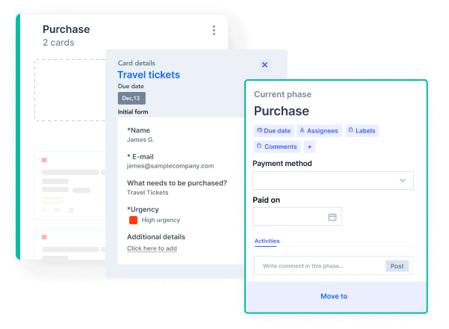Switch to the Activities tab
Screen dimensions: 449x329
(x=267, y=241)
